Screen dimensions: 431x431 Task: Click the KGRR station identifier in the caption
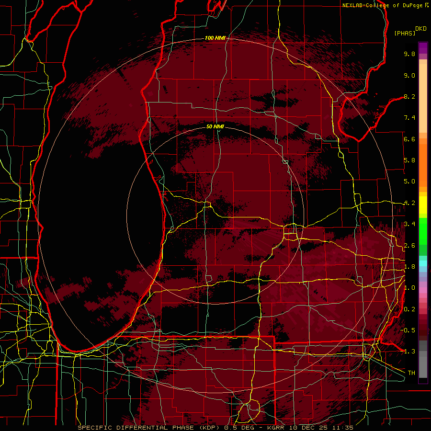276,428
